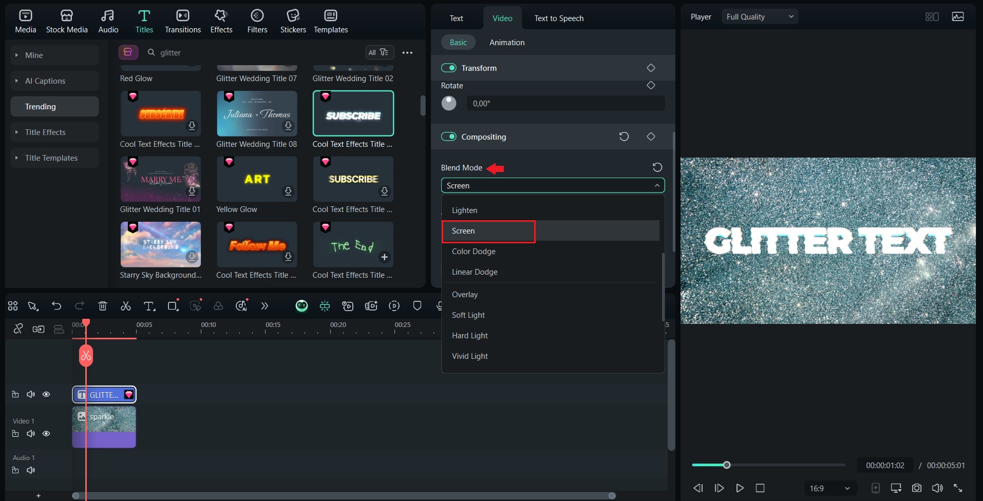Play the preview video
The height and width of the screenshot is (501, 983).
[740, 488]
